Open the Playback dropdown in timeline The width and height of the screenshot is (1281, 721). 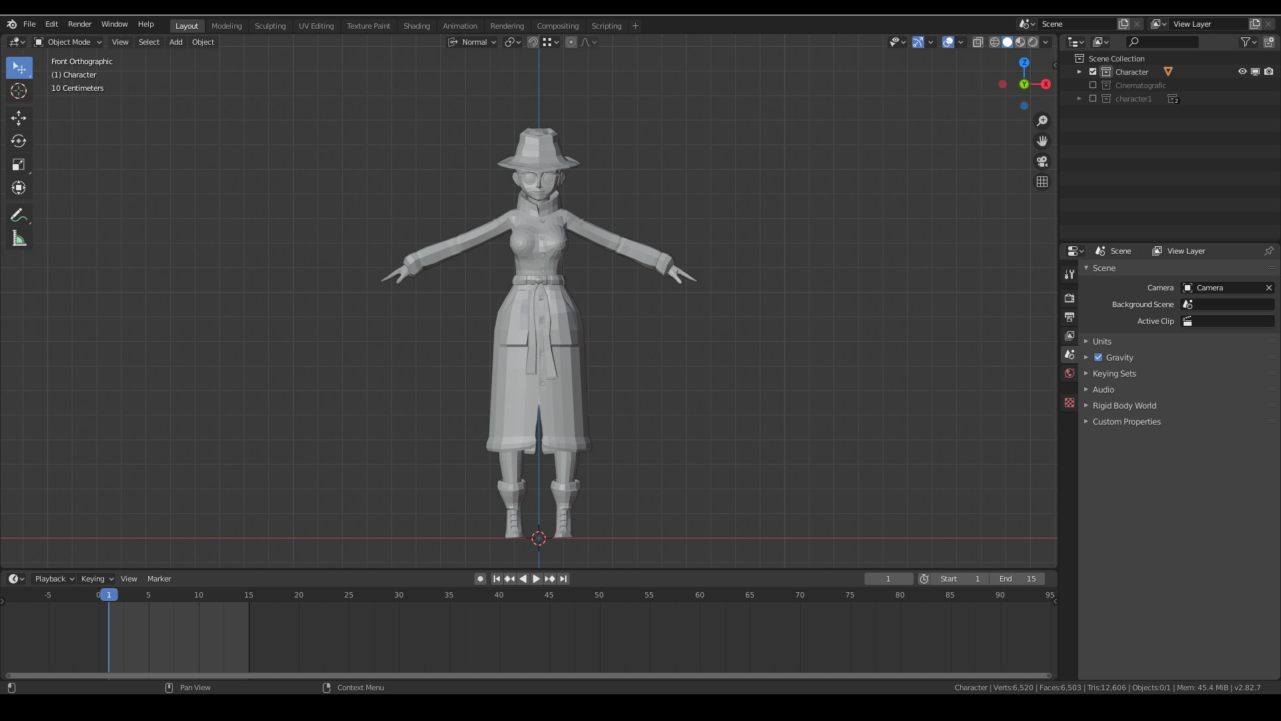pos(54,579)
